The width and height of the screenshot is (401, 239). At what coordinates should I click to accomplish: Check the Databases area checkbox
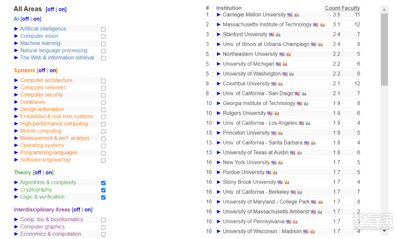[x=103, y=102]
